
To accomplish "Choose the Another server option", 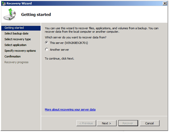I will [x=47, y=50].
